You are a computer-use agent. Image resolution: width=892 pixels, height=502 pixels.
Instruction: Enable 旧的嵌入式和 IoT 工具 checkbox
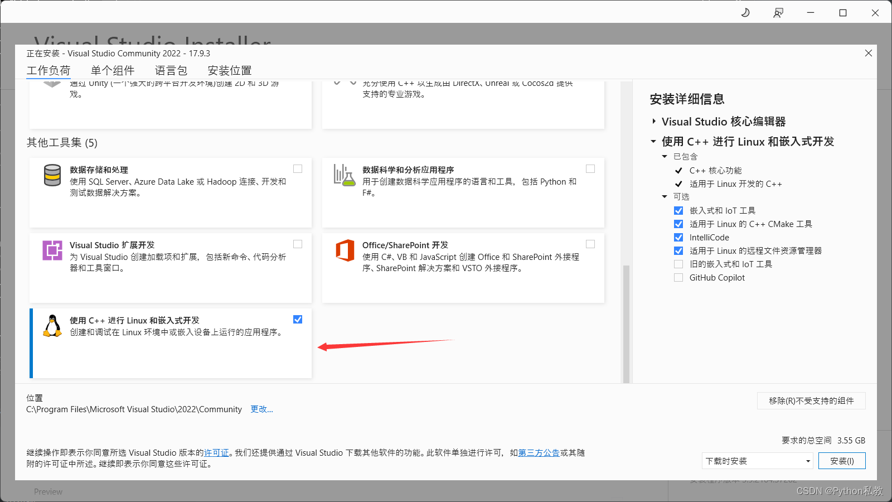pyautogui.click(x=678, y=264)
